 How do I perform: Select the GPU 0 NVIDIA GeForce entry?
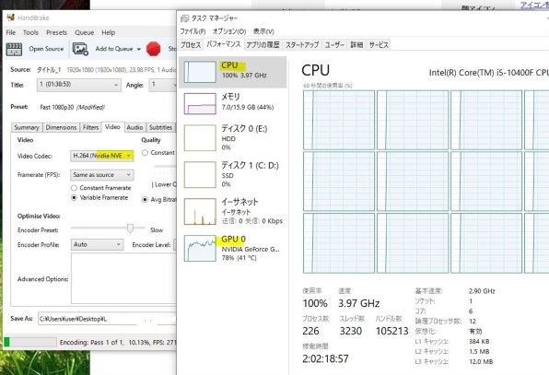pyautogui.click(x=232, y=248)
